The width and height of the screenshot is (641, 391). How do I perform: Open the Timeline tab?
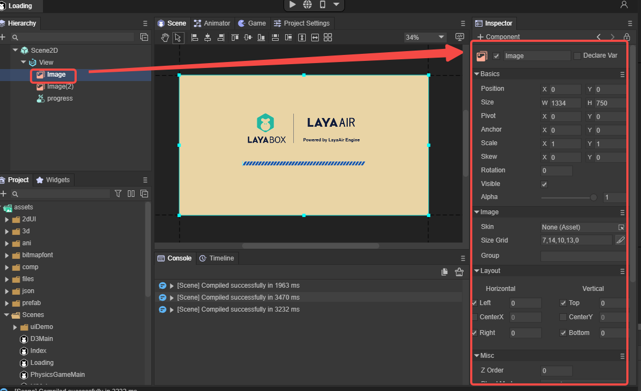point(217,258)
